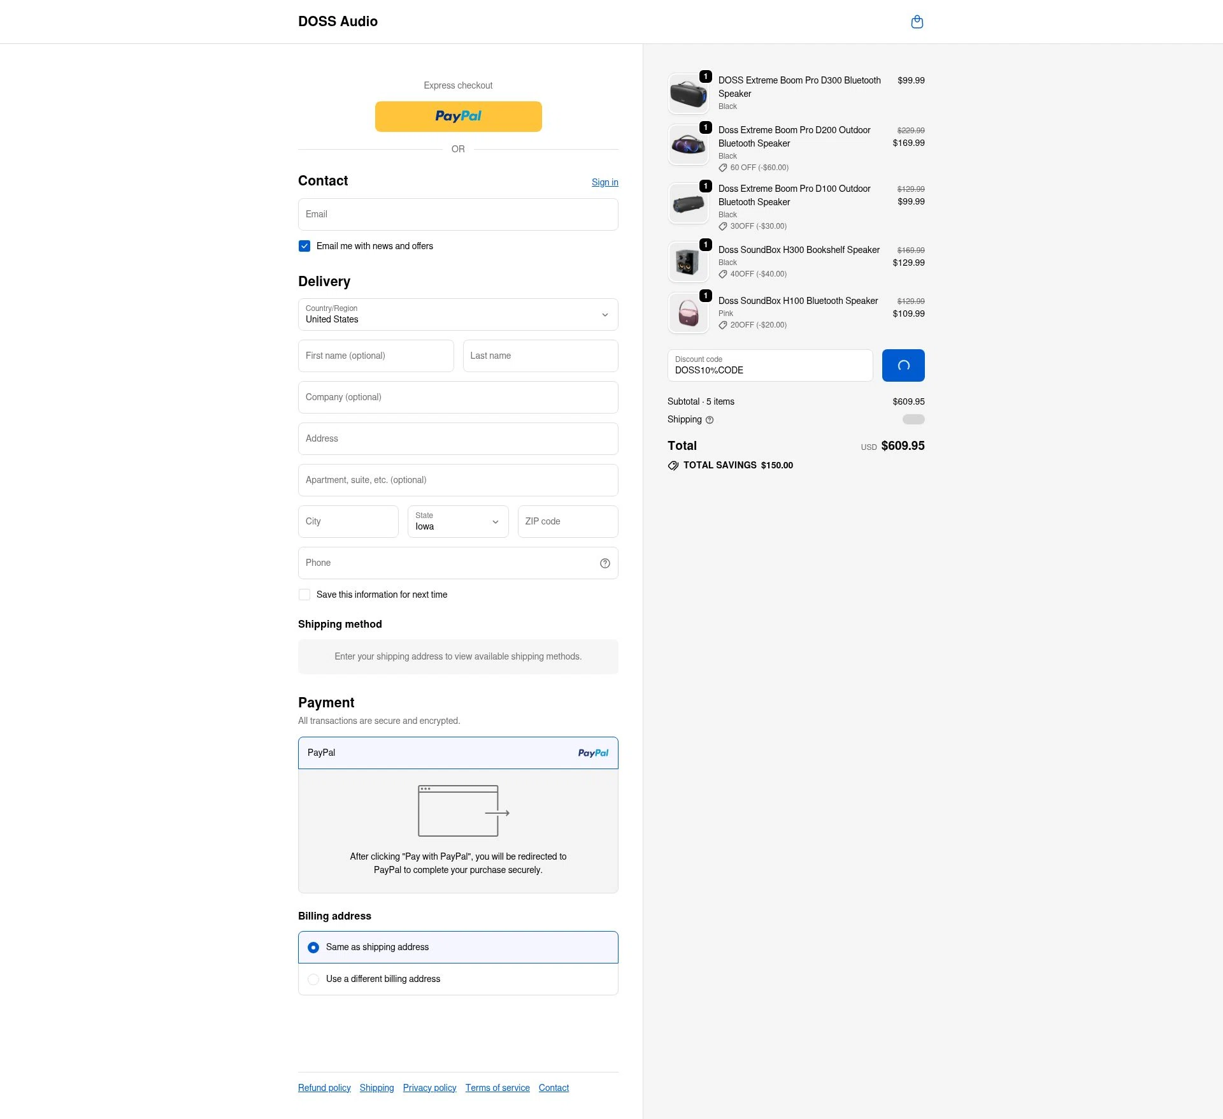Click the phone field help icon
This screenshot has height=1119, width=1223.
point(604,563)
